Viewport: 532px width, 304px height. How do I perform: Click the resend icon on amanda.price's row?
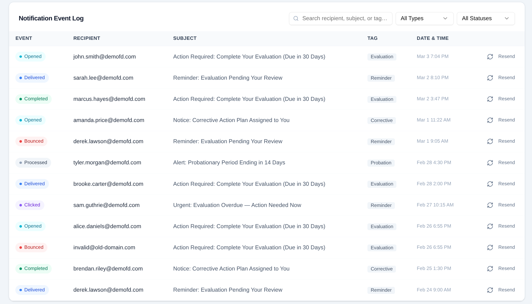pos(490,120)
